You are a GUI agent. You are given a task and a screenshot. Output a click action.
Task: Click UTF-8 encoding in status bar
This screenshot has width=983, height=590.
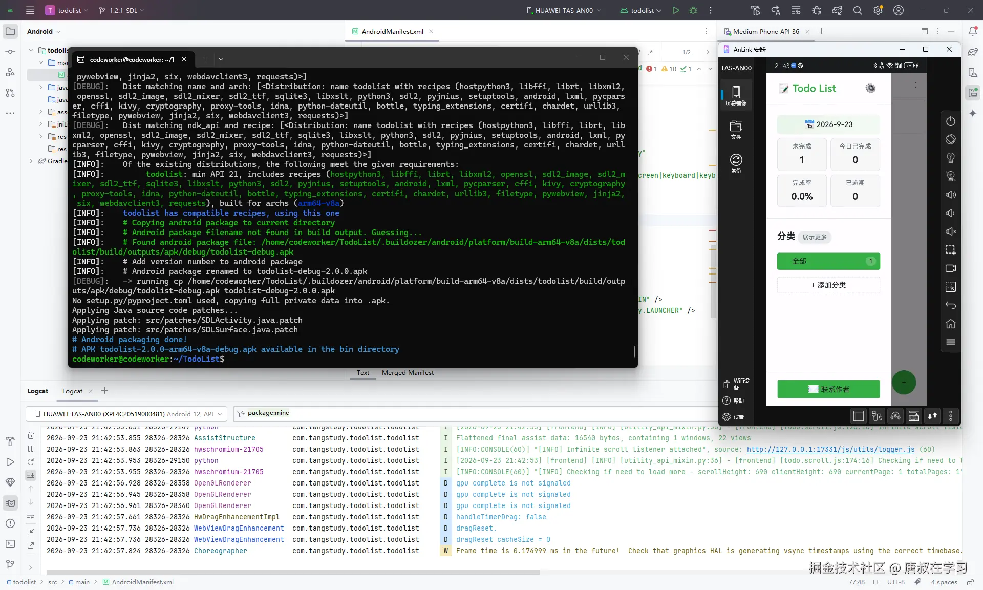click(x=896, y=582)
